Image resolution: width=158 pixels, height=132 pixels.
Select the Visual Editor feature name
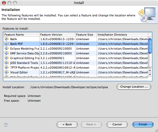coord(19,72)
